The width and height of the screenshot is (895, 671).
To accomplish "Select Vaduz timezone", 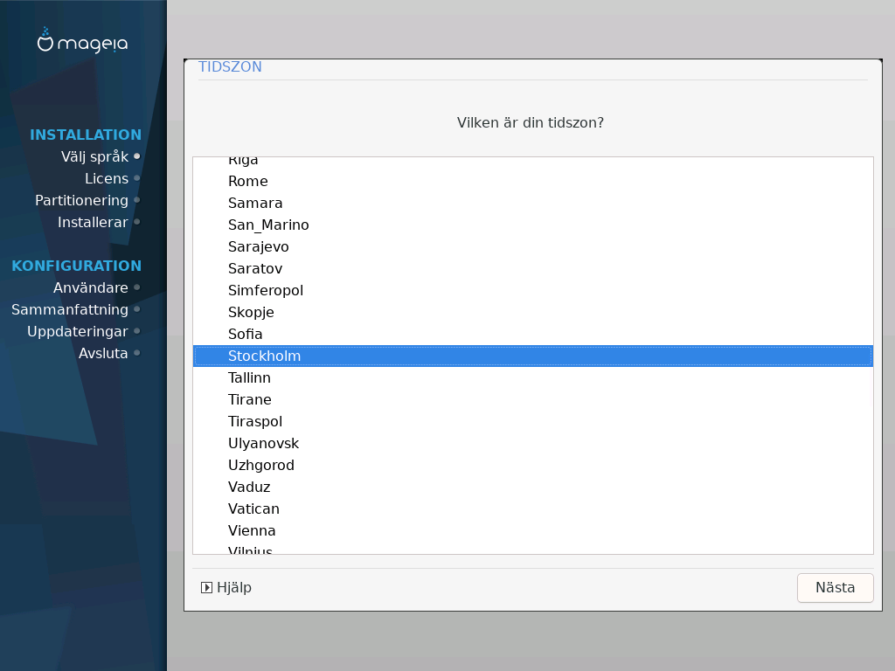I will pyautogui.click(x=249, y=487).
